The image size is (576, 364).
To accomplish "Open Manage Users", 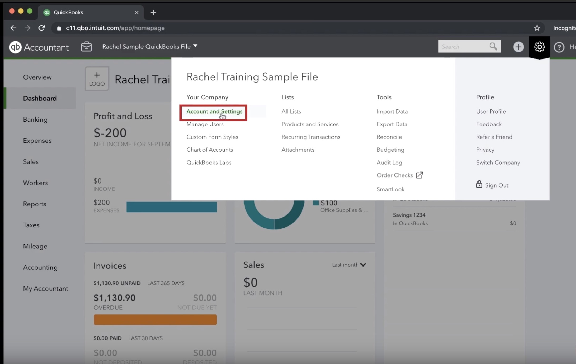I will (205, 124).
